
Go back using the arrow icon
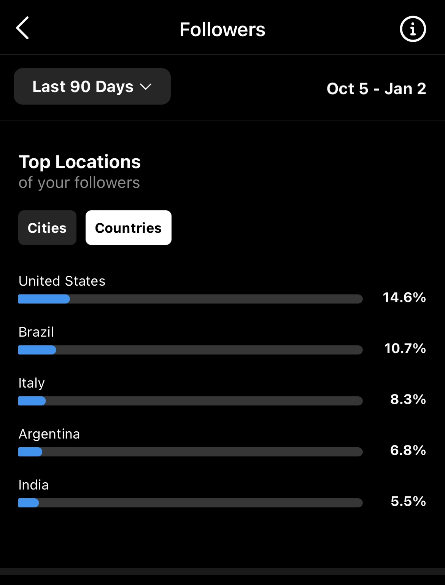coord(22,28)
